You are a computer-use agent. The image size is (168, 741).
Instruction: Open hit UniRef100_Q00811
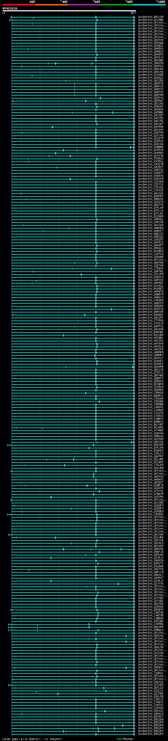(x=151, y=286)
